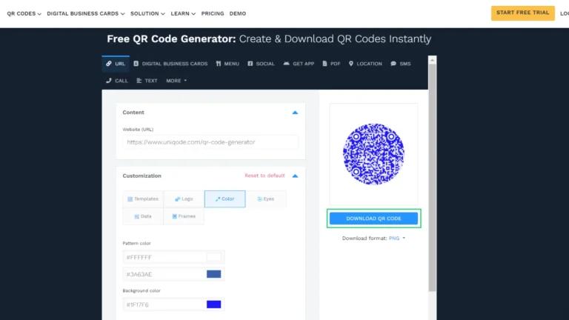Click Start Free Trial button
569x320 pixels.
(x=522, y=13)
